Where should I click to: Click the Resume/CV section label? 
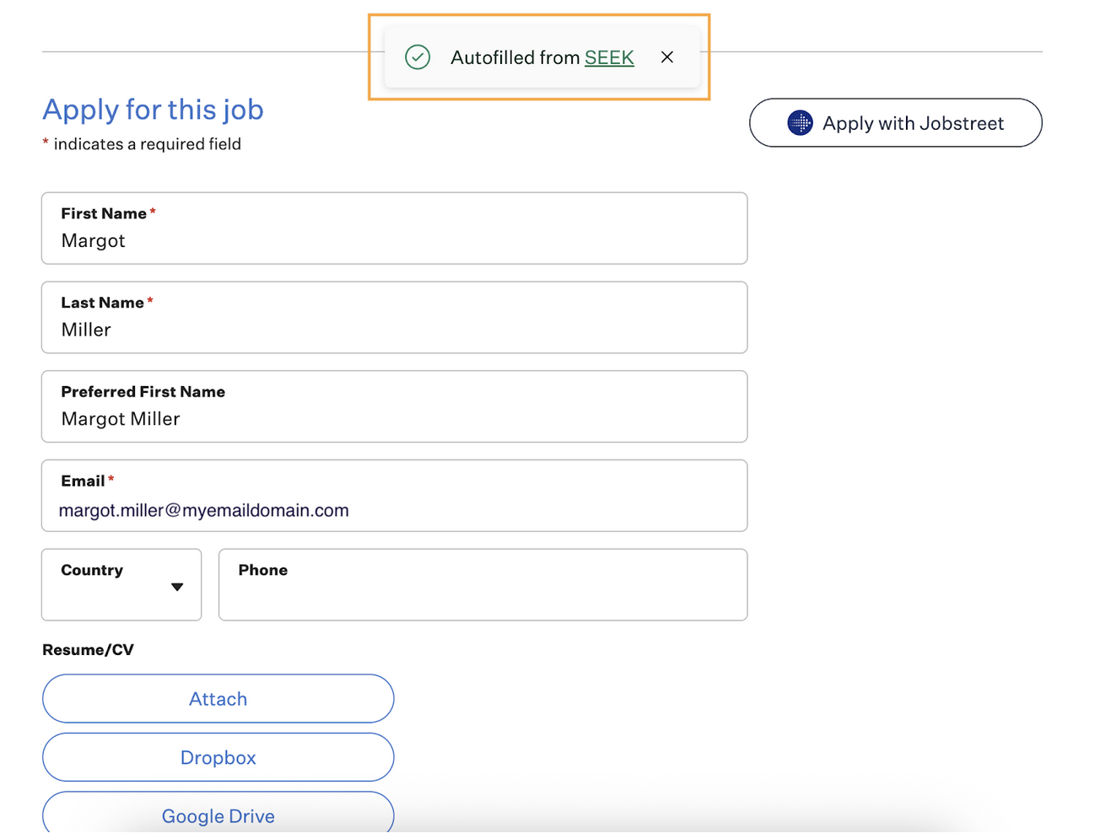pos(88,650)
